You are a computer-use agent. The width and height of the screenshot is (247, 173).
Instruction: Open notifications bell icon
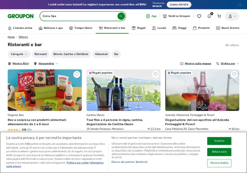209,16
